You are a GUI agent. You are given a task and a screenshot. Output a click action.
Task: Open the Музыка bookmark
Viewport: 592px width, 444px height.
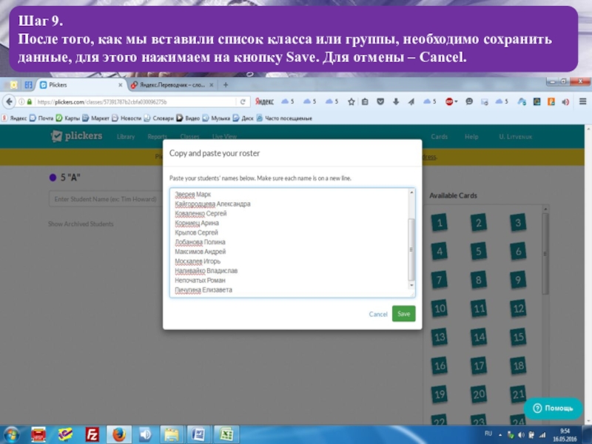(216, 118)
